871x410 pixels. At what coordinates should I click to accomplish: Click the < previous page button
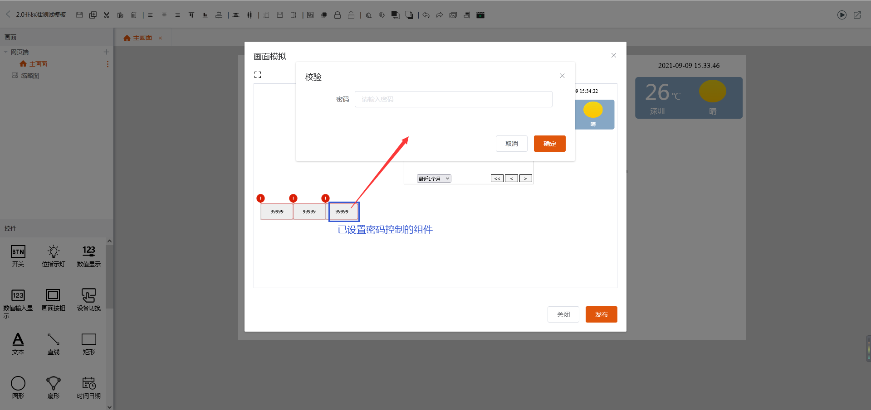coord(511,178)
